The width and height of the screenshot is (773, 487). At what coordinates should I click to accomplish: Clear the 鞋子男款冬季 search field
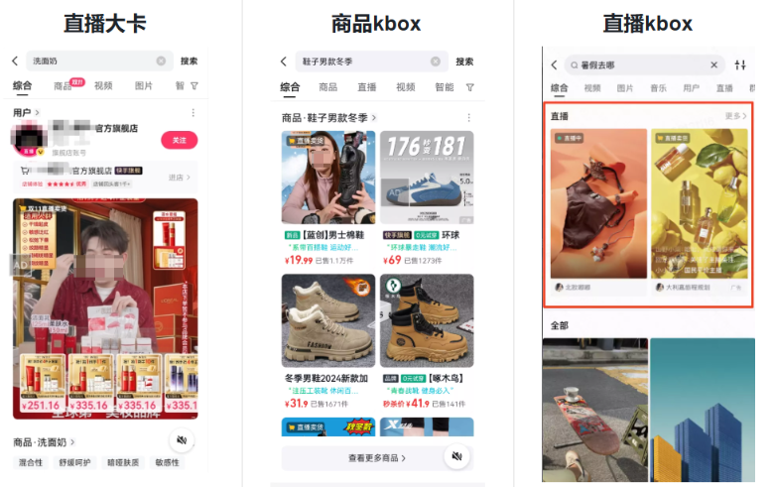click(x=435, y=61)
